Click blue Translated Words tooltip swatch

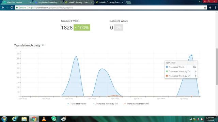coord(167,67)
